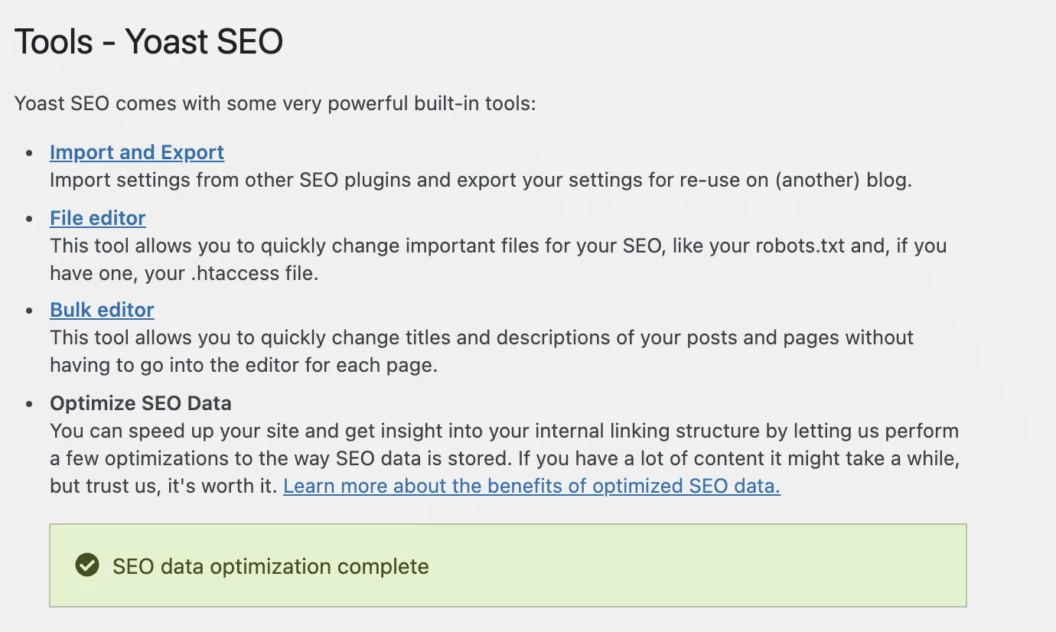Click the bullet icon beside Optimize SEO Data
This screenshot has width=1056, height=632.
click(31, 404)
